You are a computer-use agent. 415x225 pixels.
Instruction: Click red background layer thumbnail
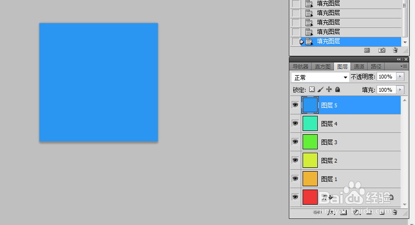310,197
